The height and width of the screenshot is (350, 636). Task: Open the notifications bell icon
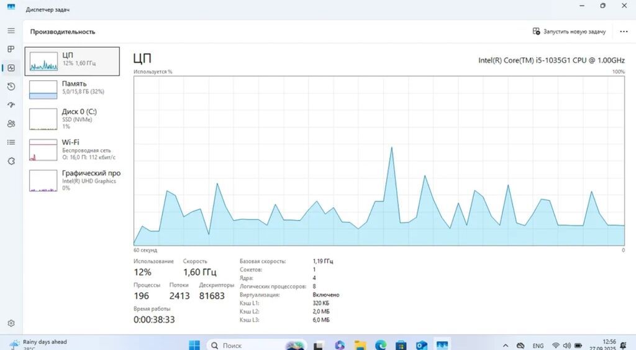(624, 345)
